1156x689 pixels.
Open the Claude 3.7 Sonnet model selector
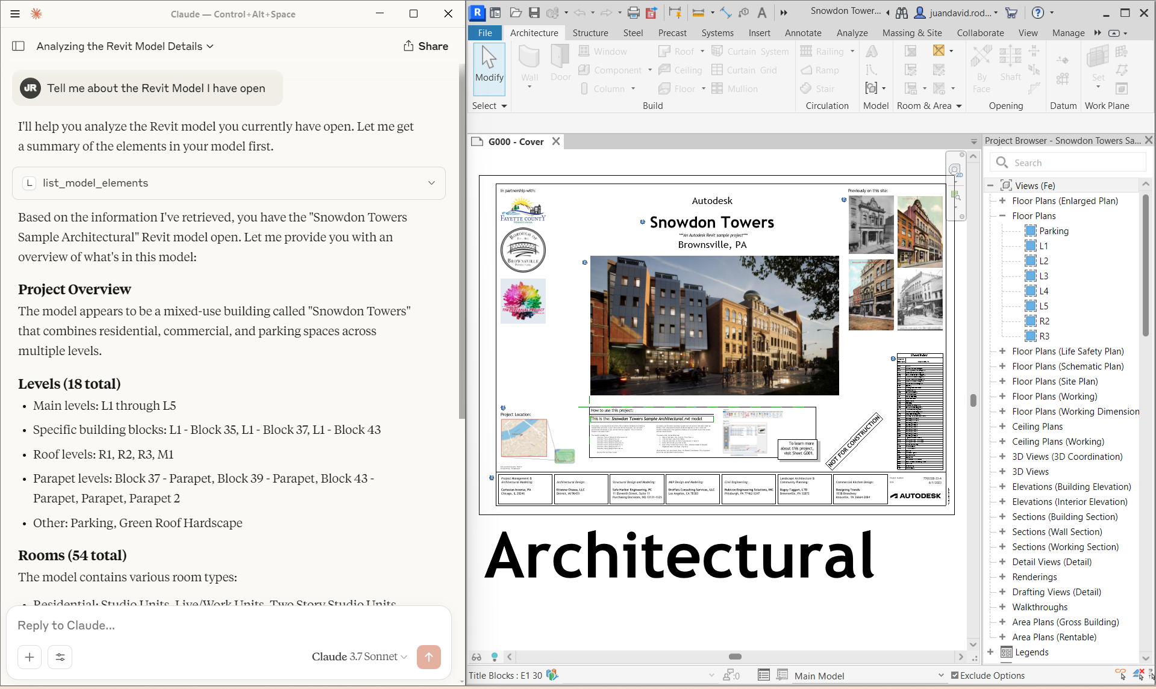(360, 657)
